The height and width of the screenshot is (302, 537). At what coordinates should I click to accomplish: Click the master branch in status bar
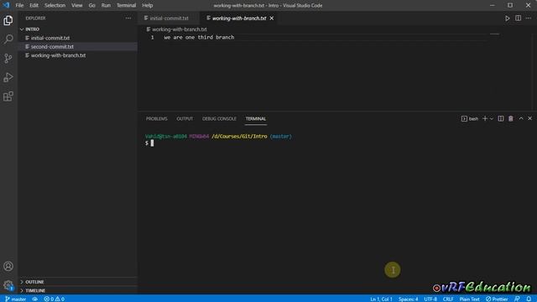tap(16, 299)
